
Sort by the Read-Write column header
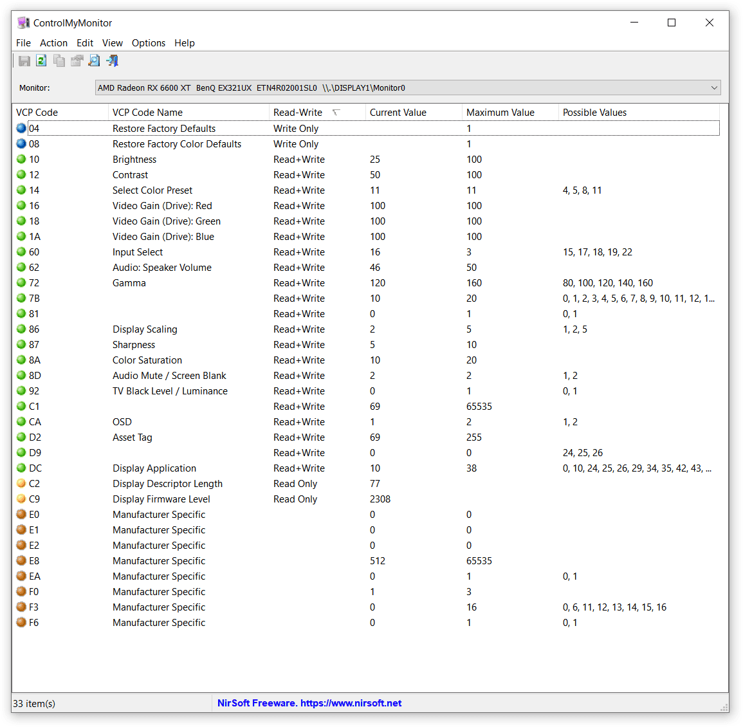[318, 113]
